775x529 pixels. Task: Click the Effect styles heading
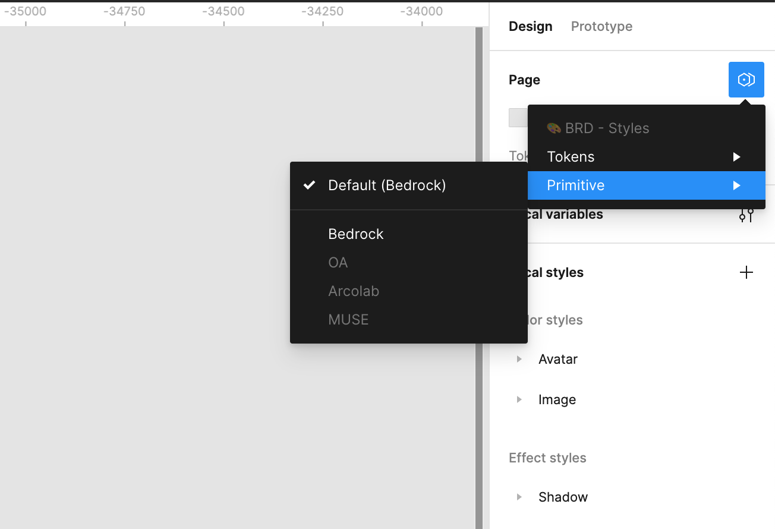(x=547, y=458)
